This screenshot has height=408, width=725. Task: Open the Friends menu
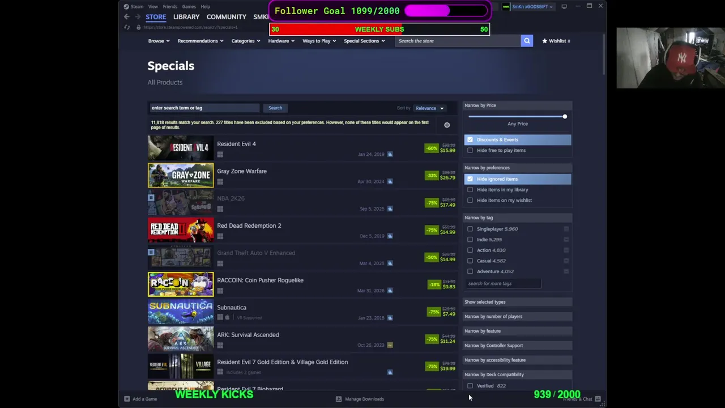[x=170, y=7]
